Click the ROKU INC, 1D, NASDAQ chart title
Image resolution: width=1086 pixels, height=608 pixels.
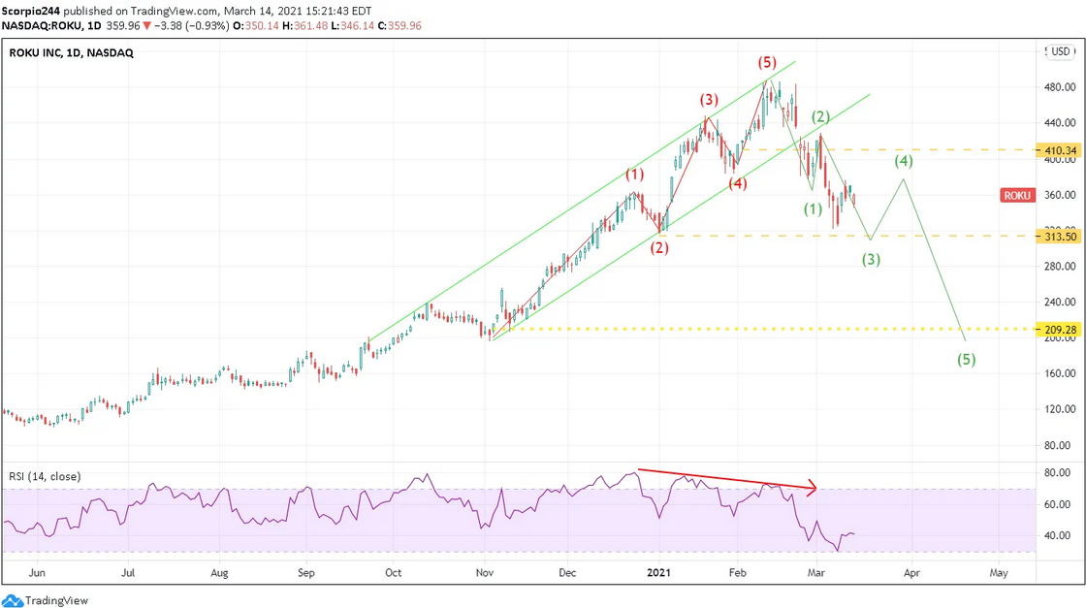click(72, 52)
